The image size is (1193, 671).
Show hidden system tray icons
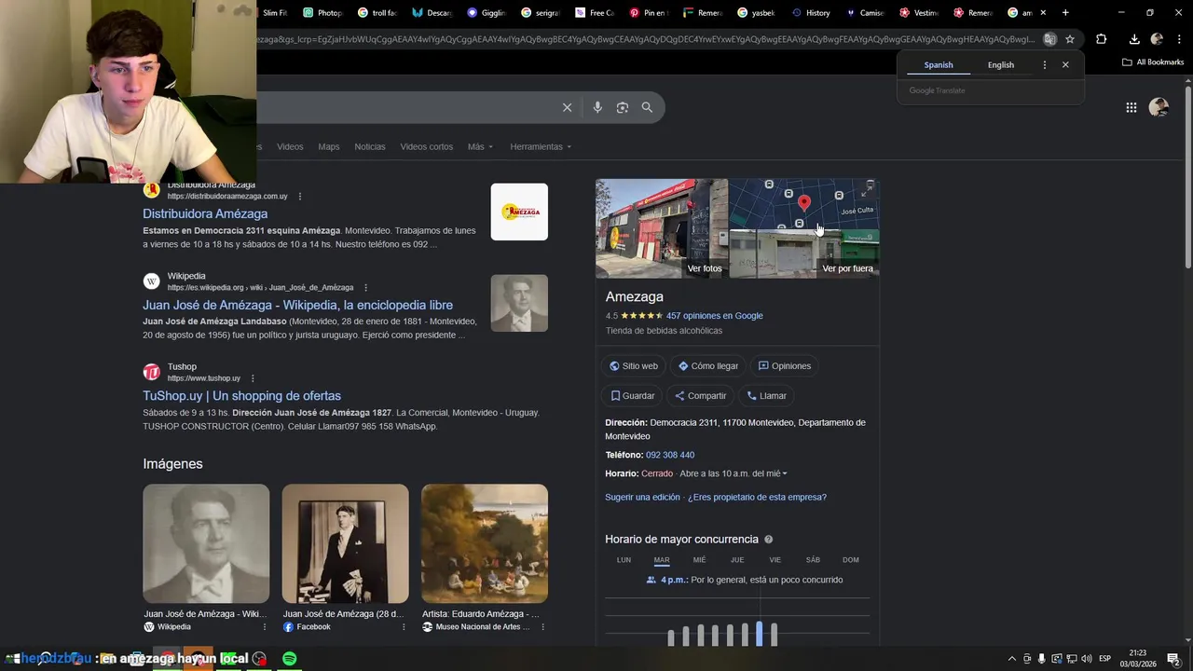(1012, 659)
